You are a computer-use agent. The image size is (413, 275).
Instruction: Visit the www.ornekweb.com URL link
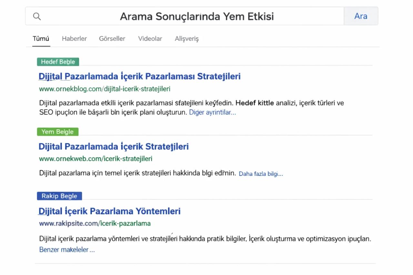96,159
